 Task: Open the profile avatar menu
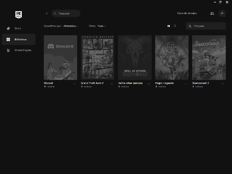tap(222, 13)
